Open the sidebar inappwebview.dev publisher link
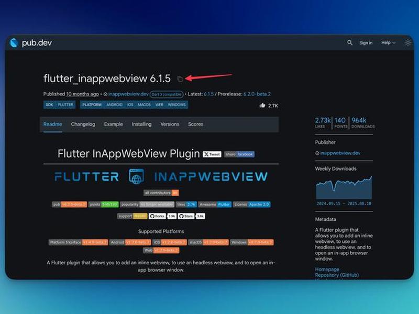 pos(340,153)
